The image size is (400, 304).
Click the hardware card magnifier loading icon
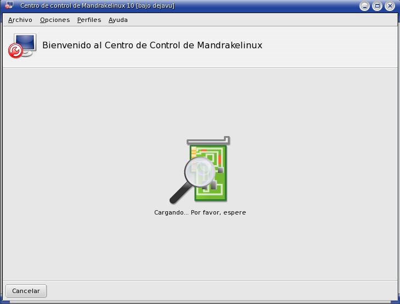coord(200,170)
